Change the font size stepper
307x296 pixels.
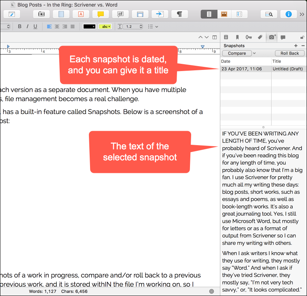pos(8,27)
